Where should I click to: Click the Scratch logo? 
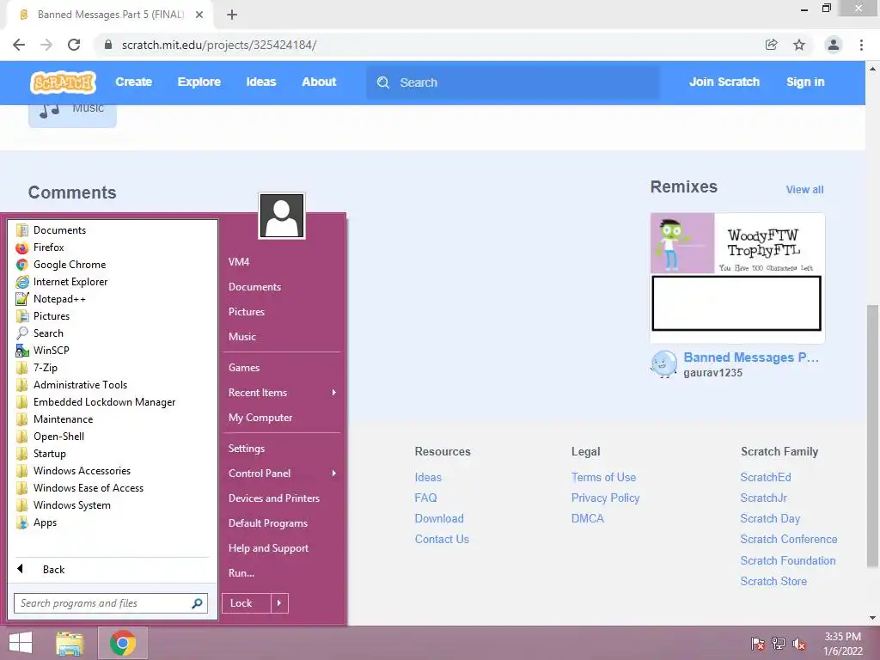[63, 82]
